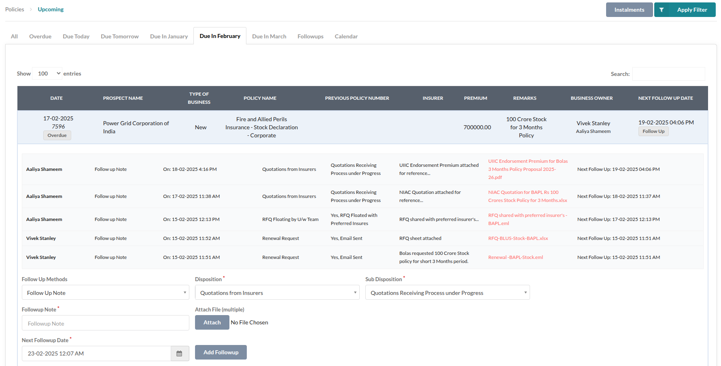Screen dimensions: 721x366
Task: Open the Renewal-BAPL-Stock.eml attachment
Action: pos(515,257)
